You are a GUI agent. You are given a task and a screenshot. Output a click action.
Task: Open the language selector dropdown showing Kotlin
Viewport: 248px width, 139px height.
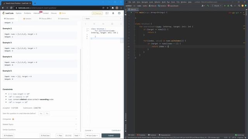click(103, 19)
